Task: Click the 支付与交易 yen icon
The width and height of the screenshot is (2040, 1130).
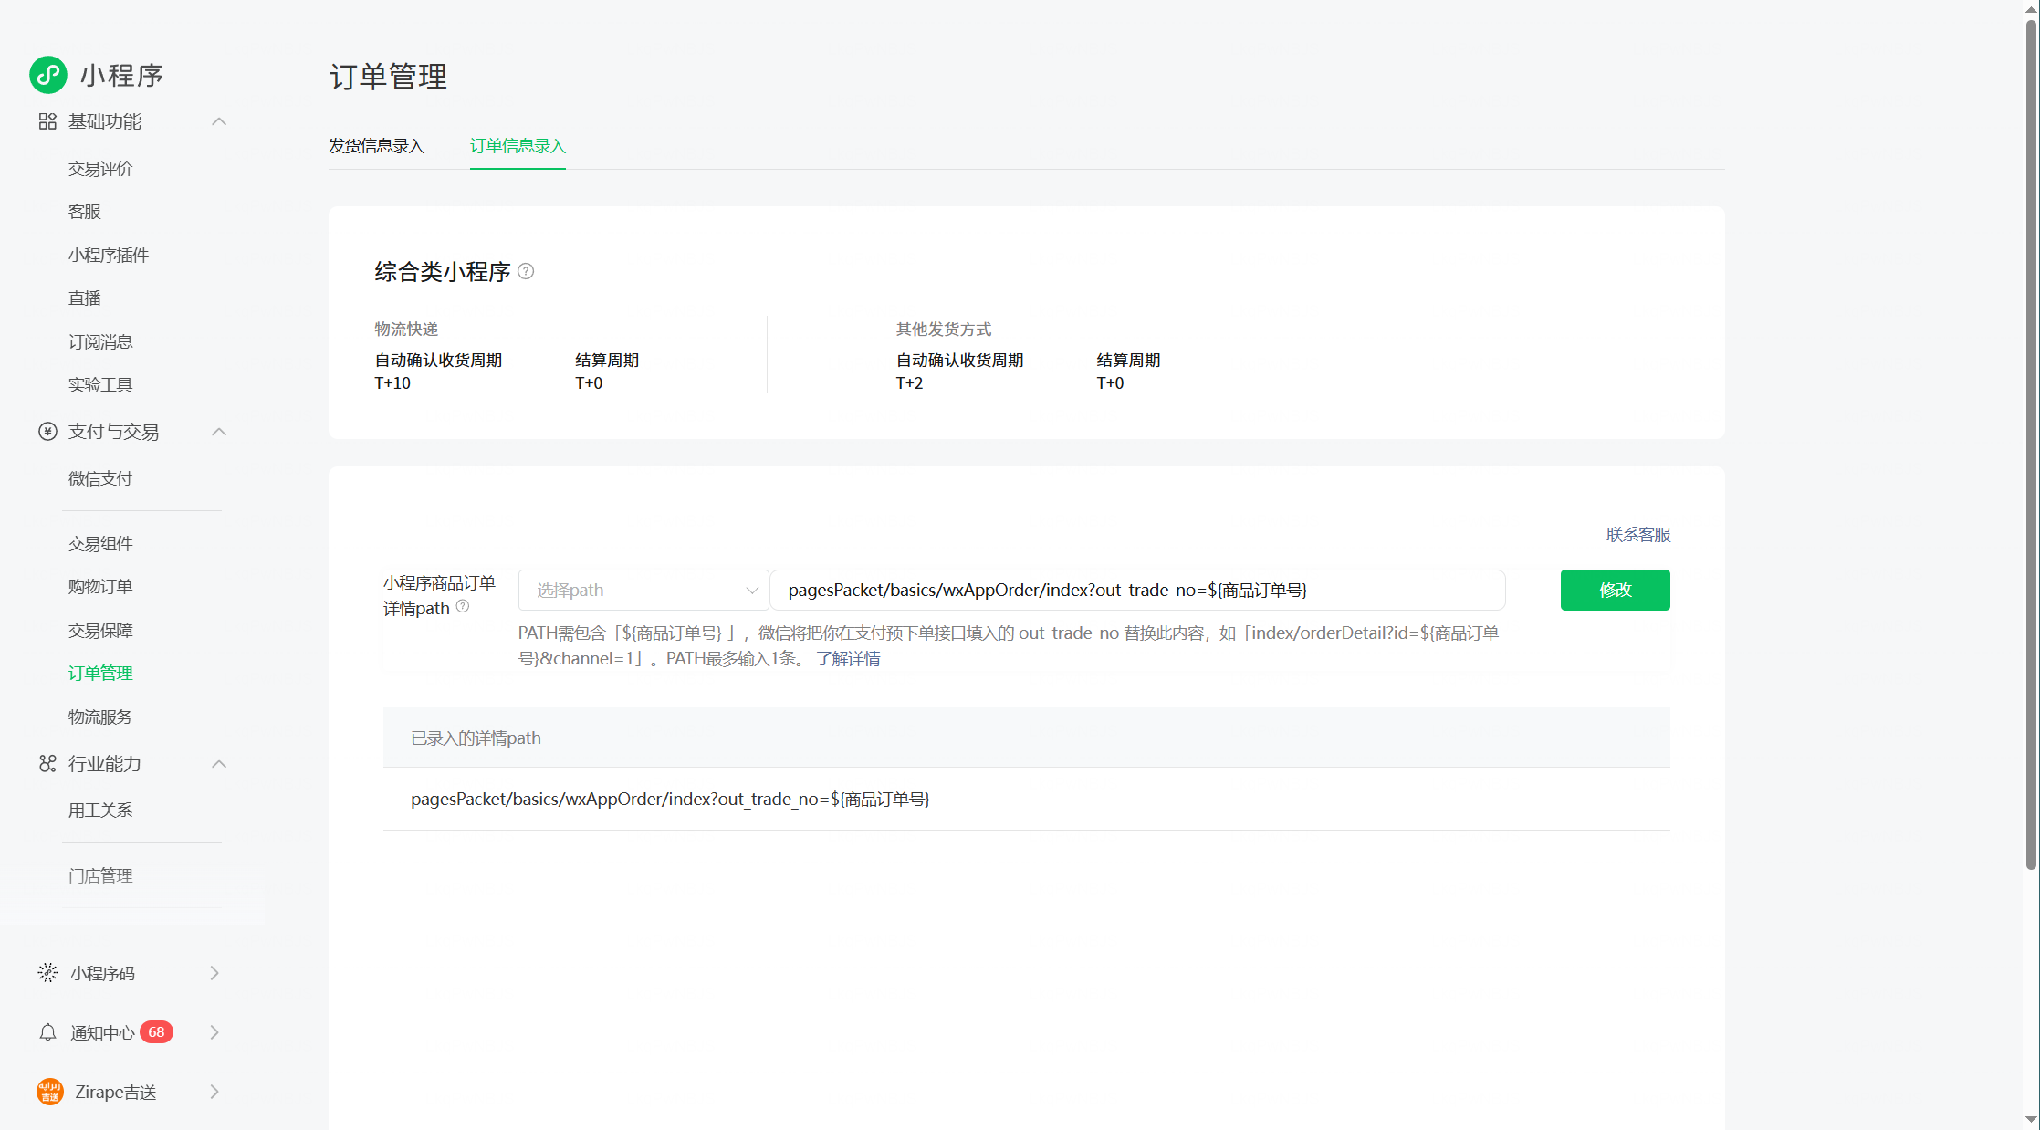Action: pyautogui.click(x=47, y=432)
